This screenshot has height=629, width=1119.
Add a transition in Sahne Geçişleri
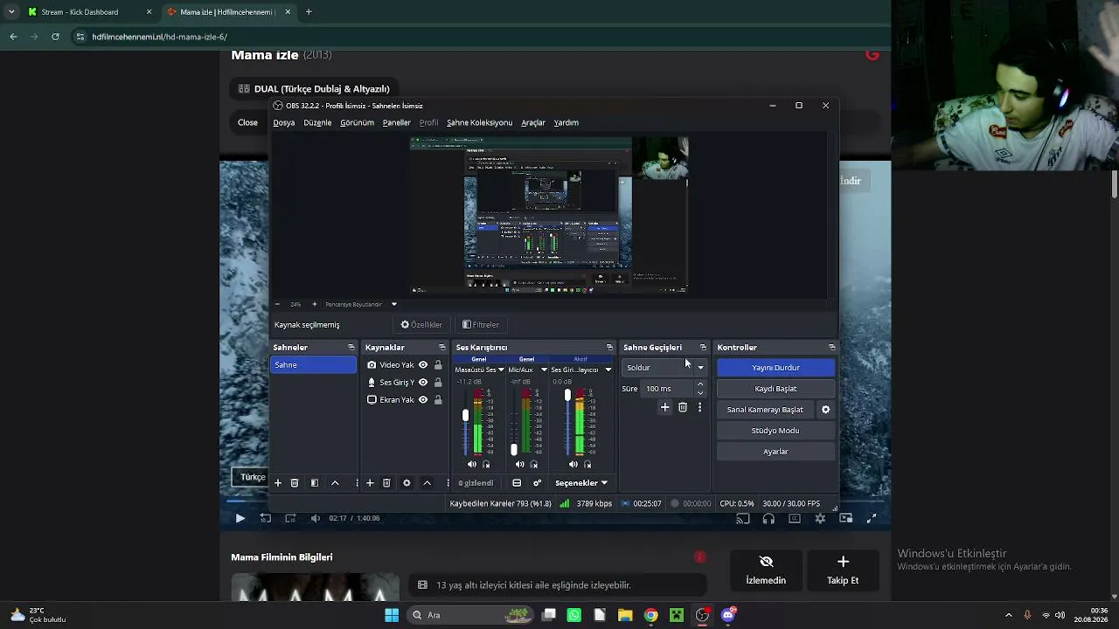665,407
